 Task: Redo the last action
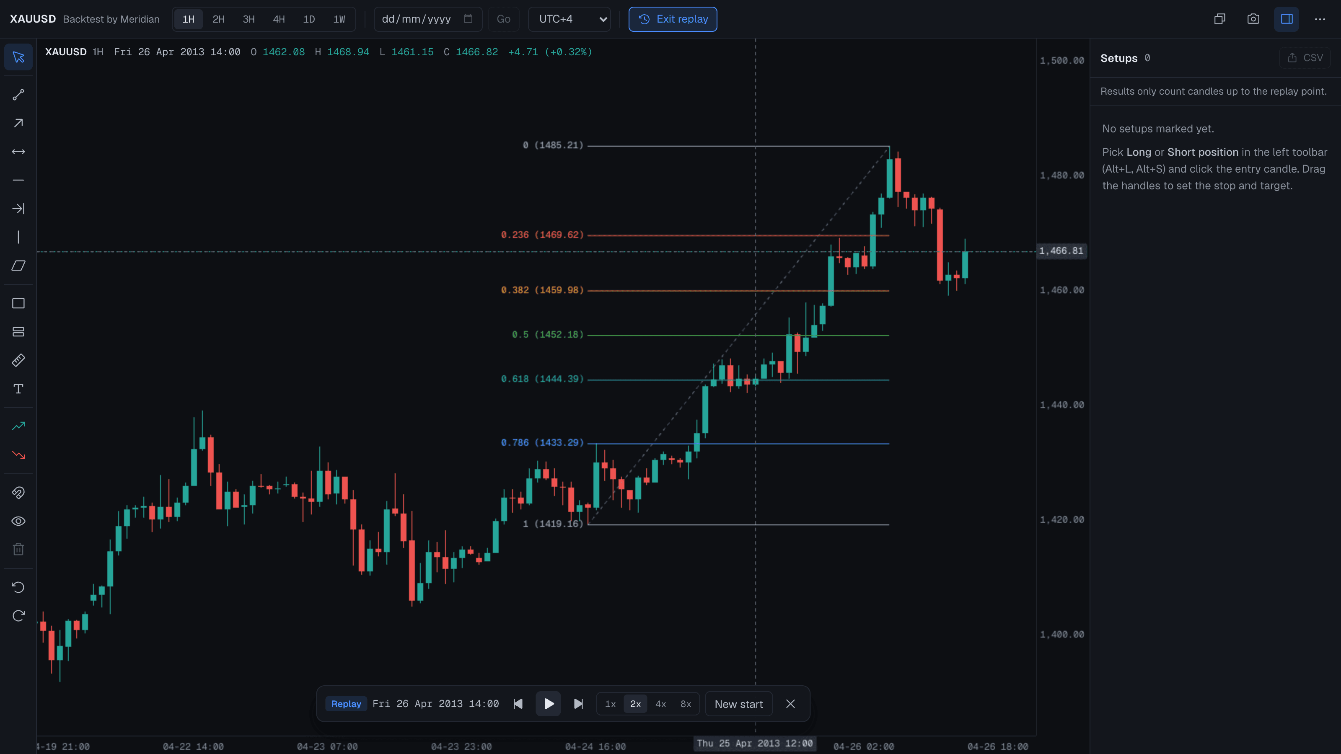18,616
